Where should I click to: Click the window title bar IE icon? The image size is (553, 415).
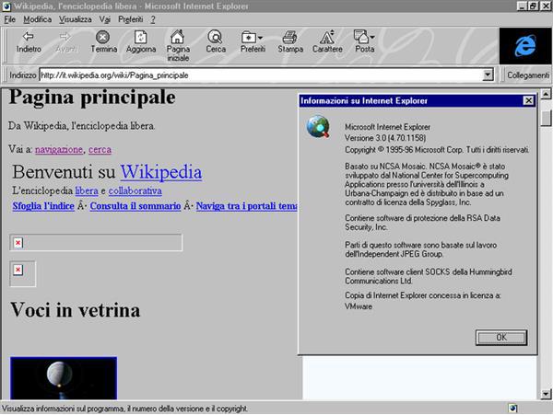point(6,6)
